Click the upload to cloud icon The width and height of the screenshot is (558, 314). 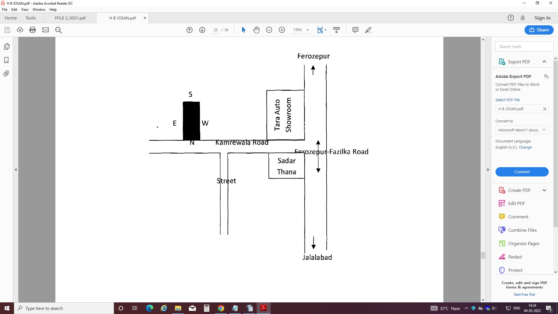20,30
